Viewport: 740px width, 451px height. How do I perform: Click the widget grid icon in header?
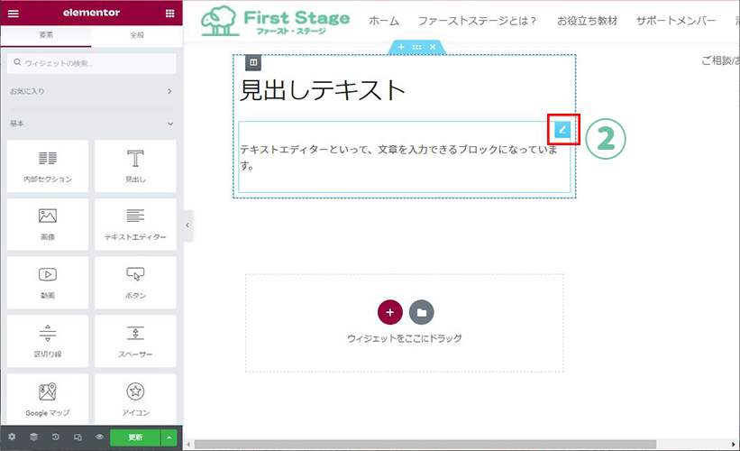click(x=169, y=14)
